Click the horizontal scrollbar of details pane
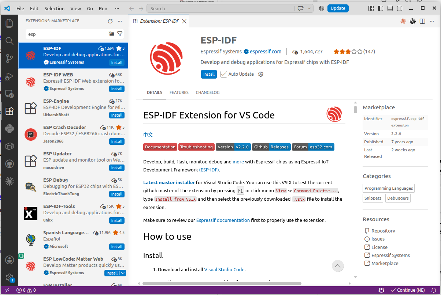Screen dimensions: 441x295 [x=222, y=283]
